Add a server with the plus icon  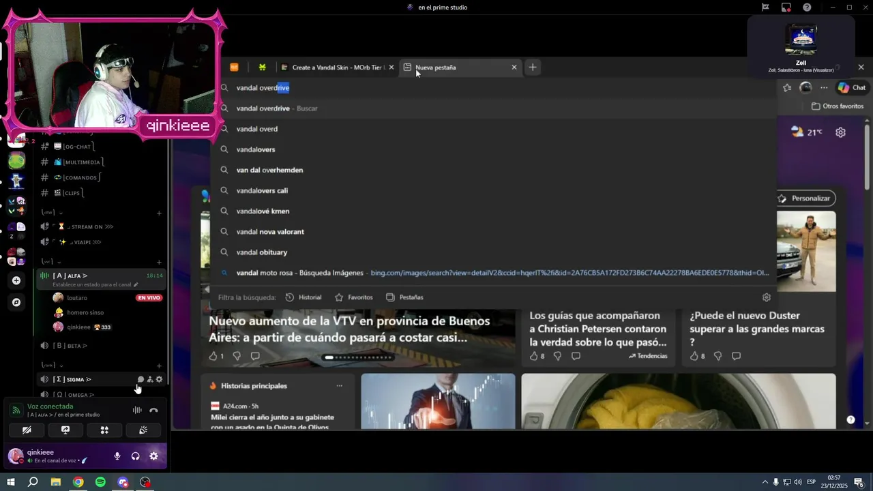pyautogui.click(x=16, y=280)
